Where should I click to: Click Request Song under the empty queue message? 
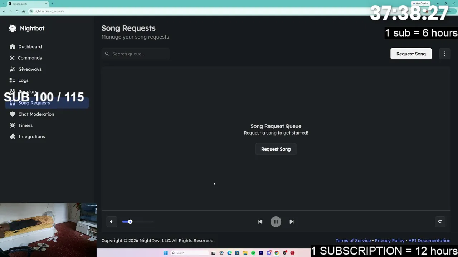click(276, 149)
